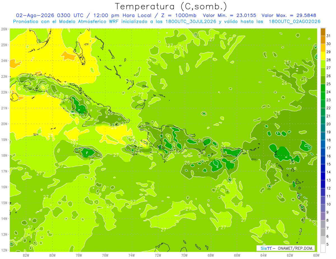Click the '60W' longitude axis label
This screenshot has width=336, height=259.
[x=316, y=255]
